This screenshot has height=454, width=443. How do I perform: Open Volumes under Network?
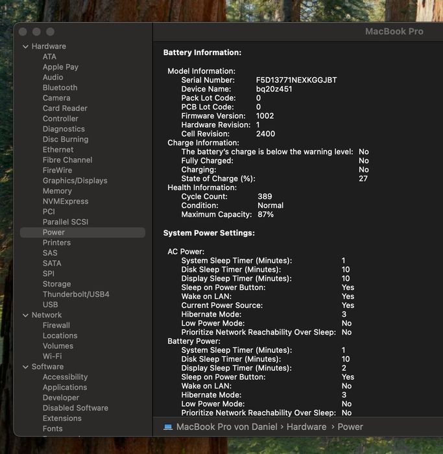[x=58, y=346]
